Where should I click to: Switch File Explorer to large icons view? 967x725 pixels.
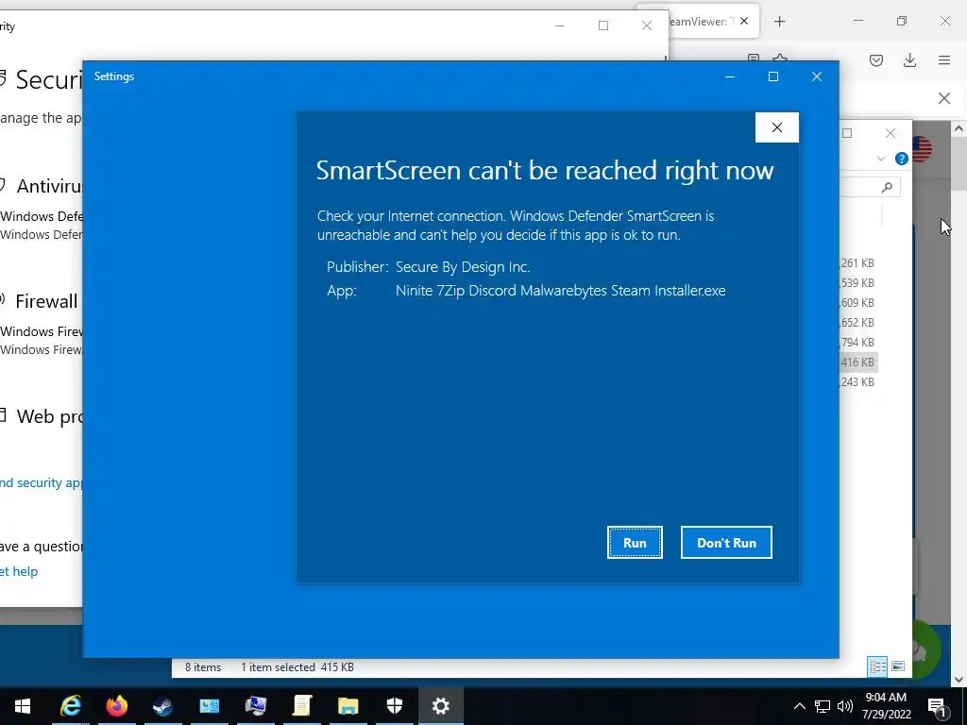(898, 666)
